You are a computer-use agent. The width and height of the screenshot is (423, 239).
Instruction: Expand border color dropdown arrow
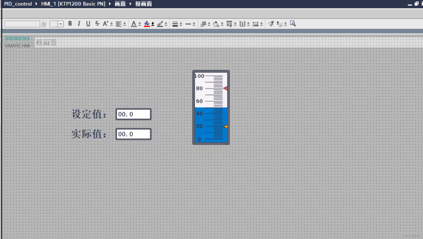[x=166, y=24]
